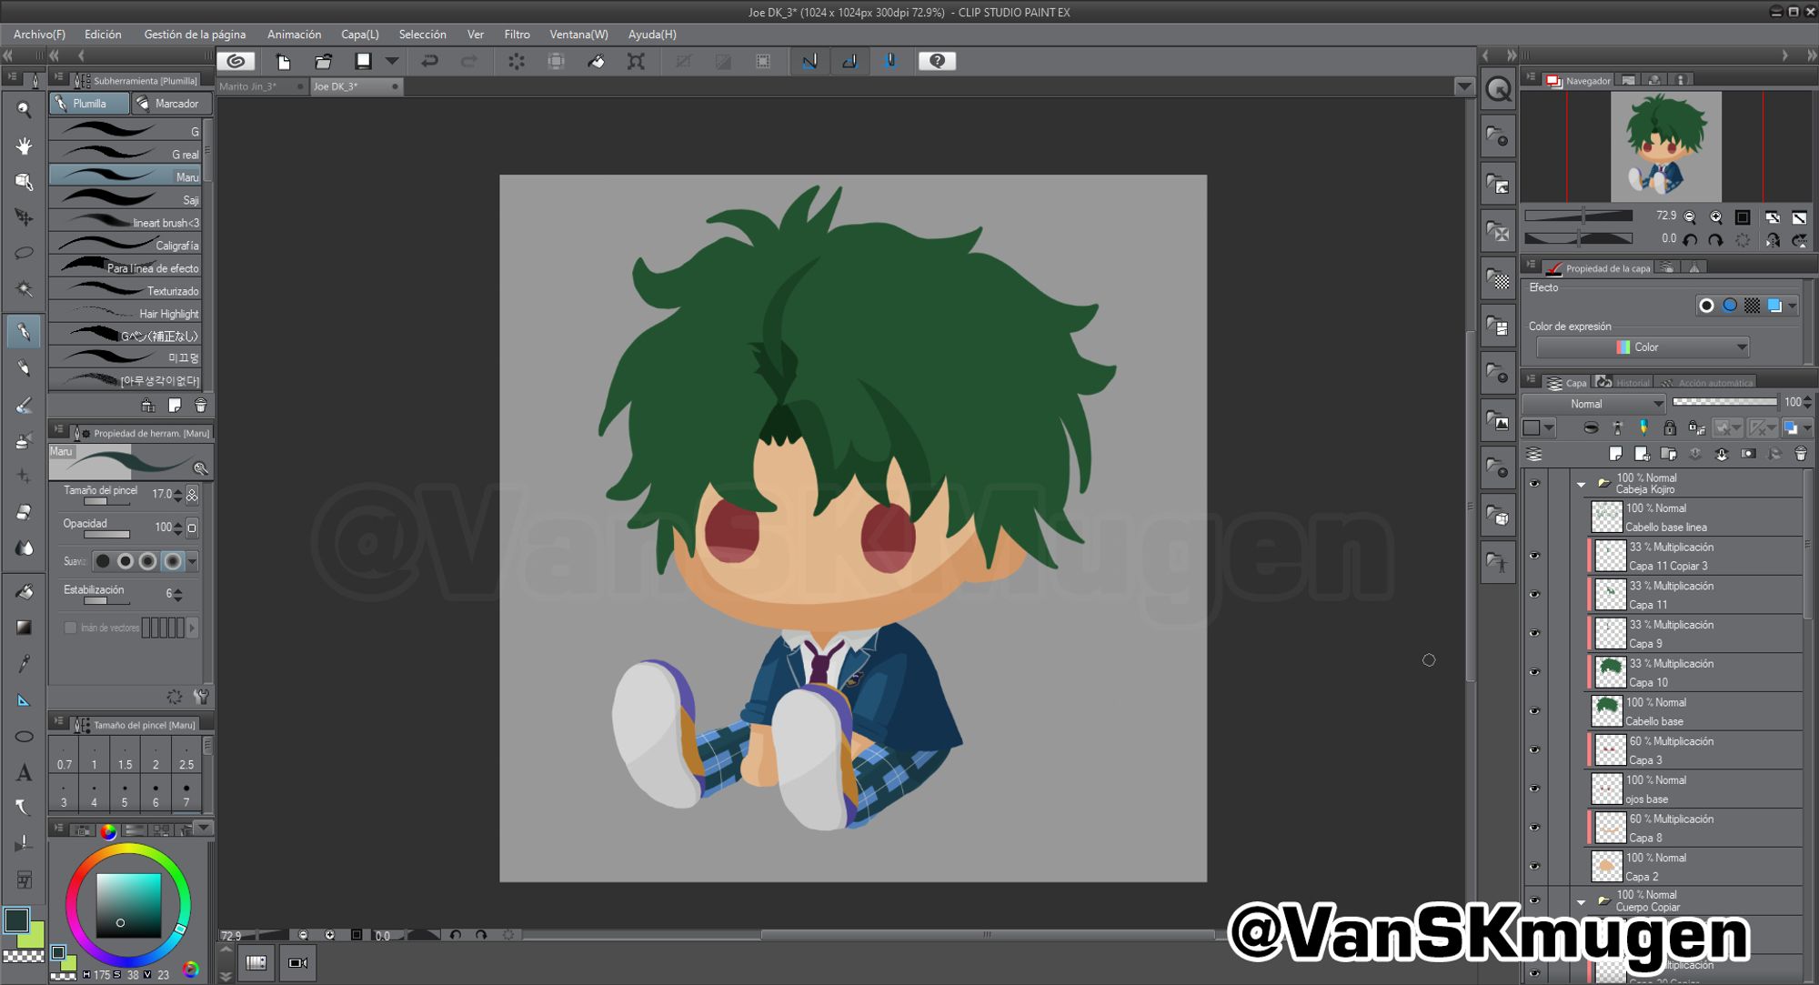Select the Gradient tool

tap(24, 628)
